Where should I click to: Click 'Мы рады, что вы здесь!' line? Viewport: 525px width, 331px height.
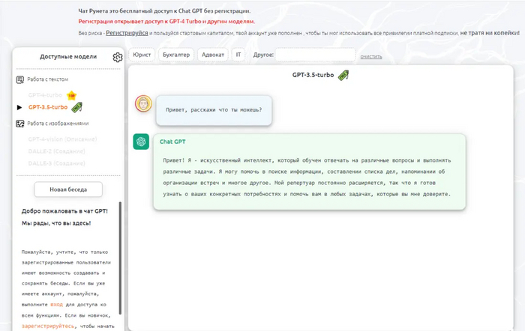tap(56, 223)
